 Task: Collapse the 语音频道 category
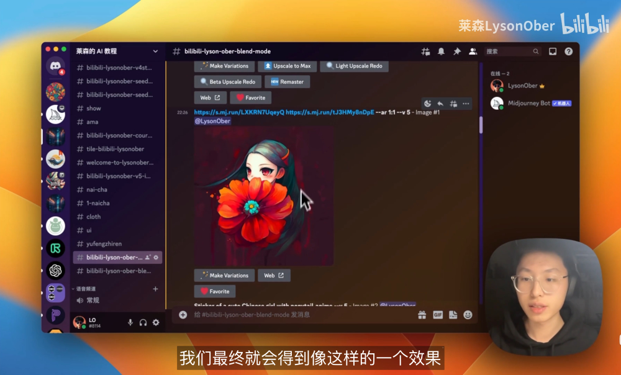[x=86, y=289]
